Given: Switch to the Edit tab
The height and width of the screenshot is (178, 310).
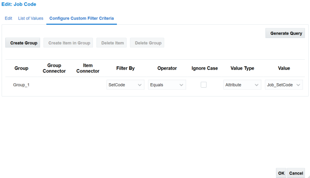Looking at the screenshot, I should [8, 18].
